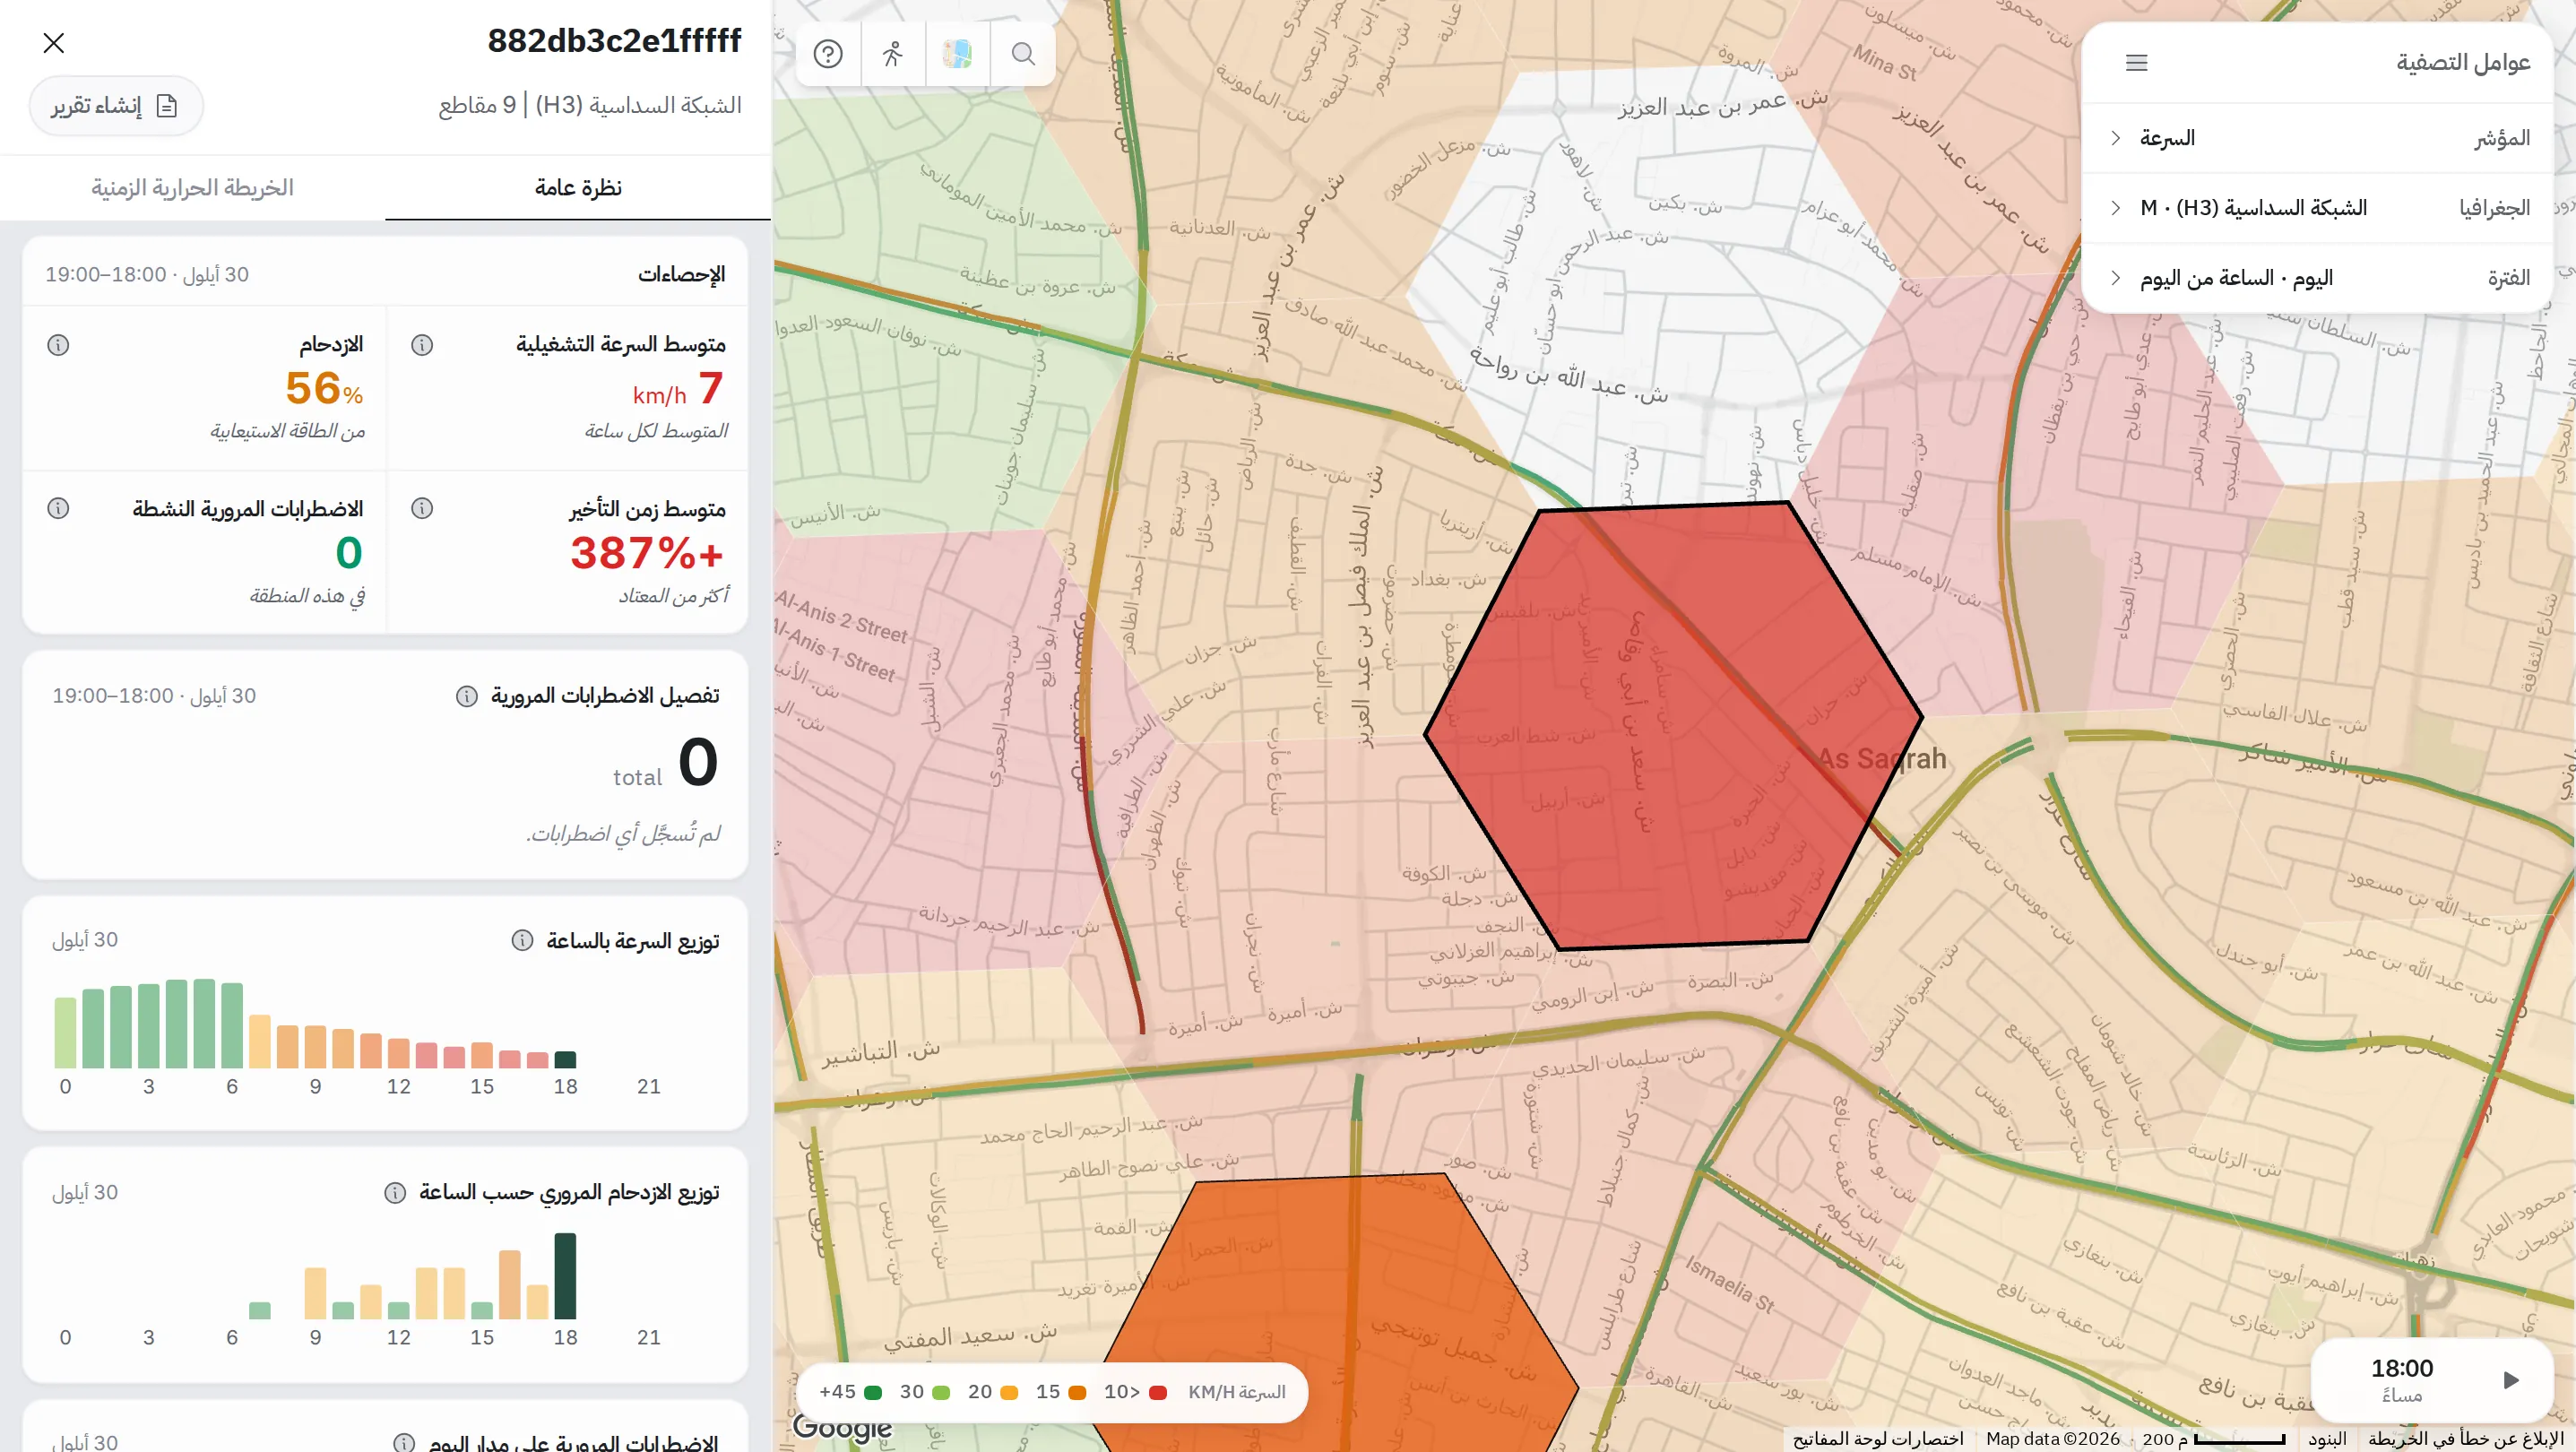Open the map search icon
Image resolution: width=2576 pixels, height=1452 pixels.
click(x=1023, y=54)
